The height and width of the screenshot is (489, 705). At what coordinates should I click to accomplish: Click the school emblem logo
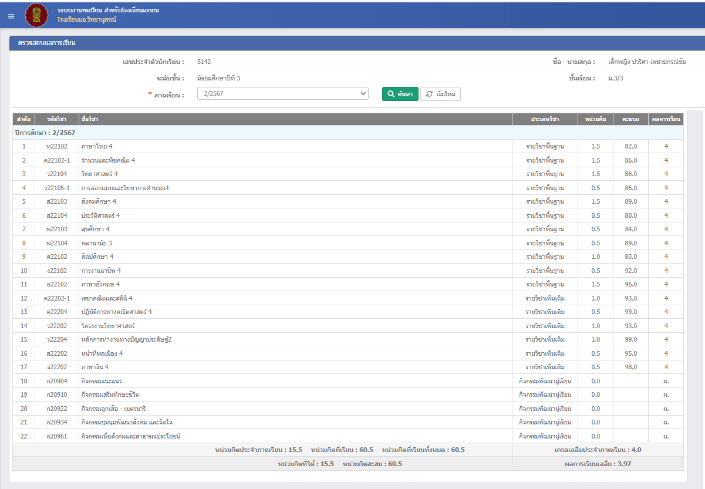pyautogui.click(x=38, y=15)
